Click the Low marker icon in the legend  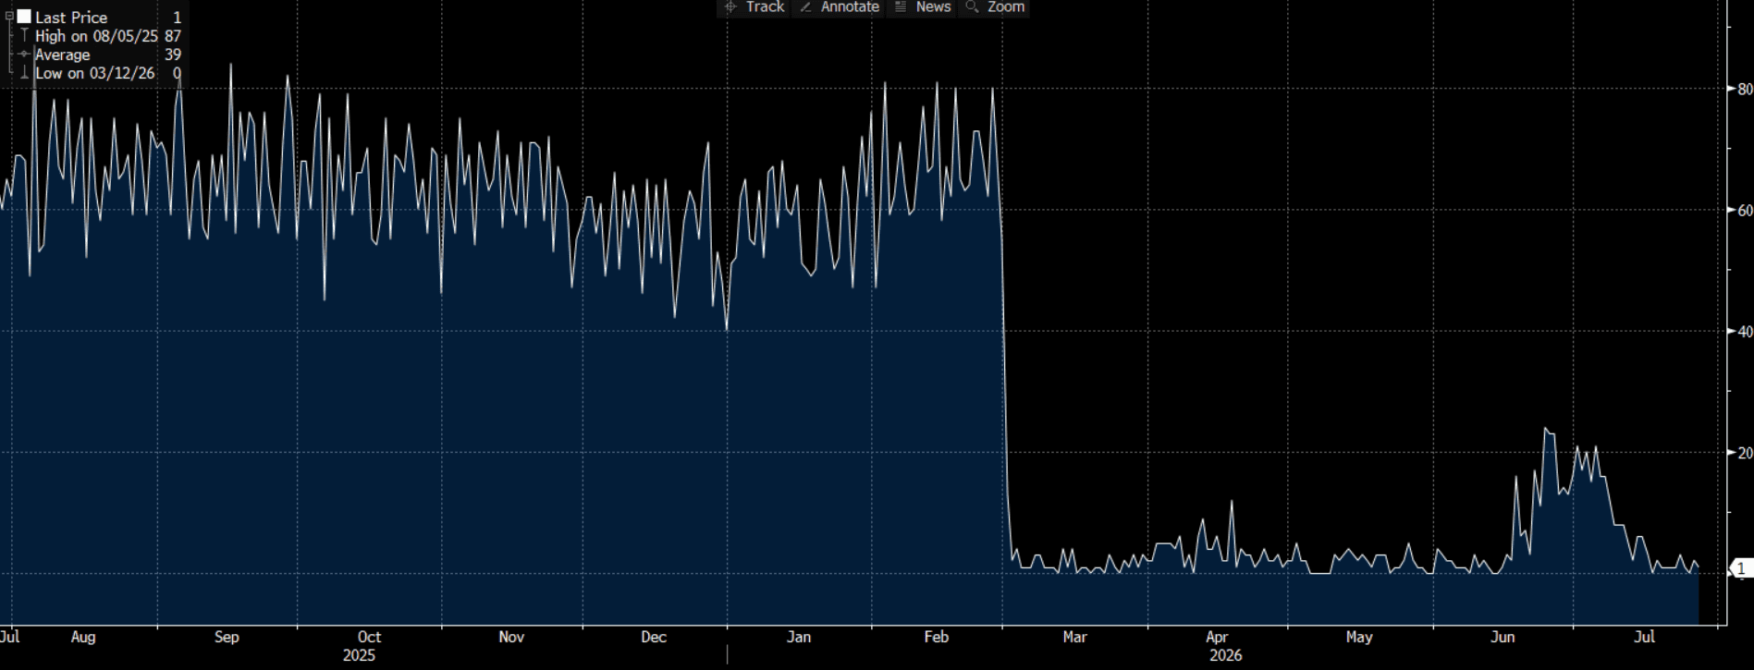coord(24,73)
